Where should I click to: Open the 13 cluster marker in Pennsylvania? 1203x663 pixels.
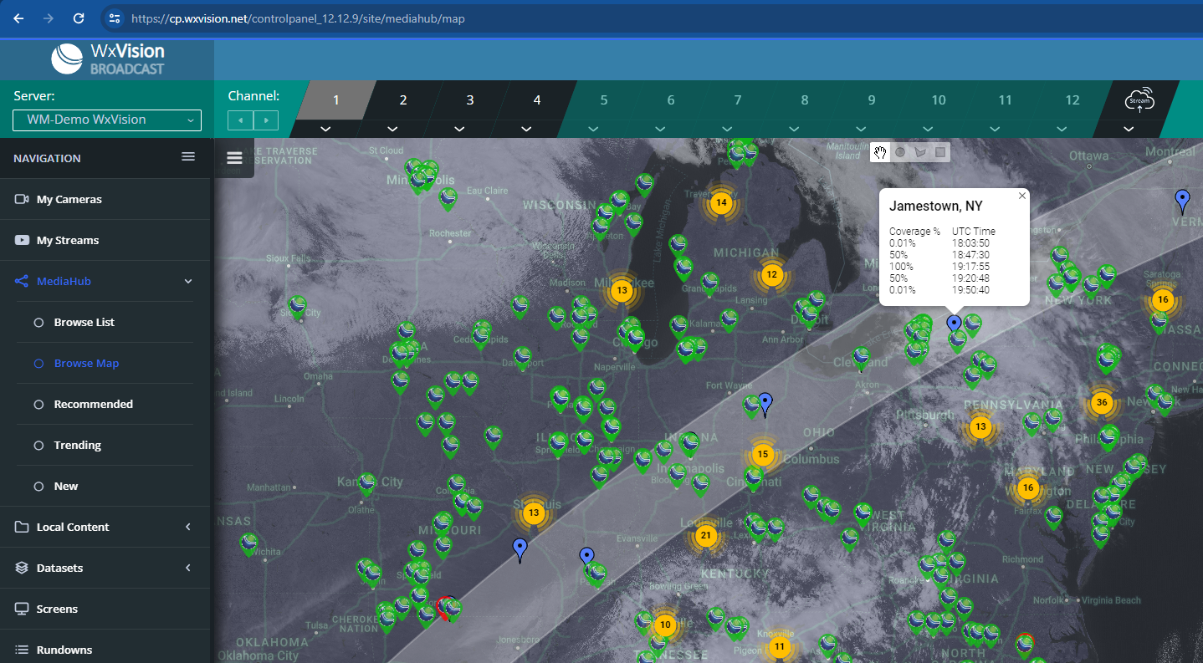(980, 427)
